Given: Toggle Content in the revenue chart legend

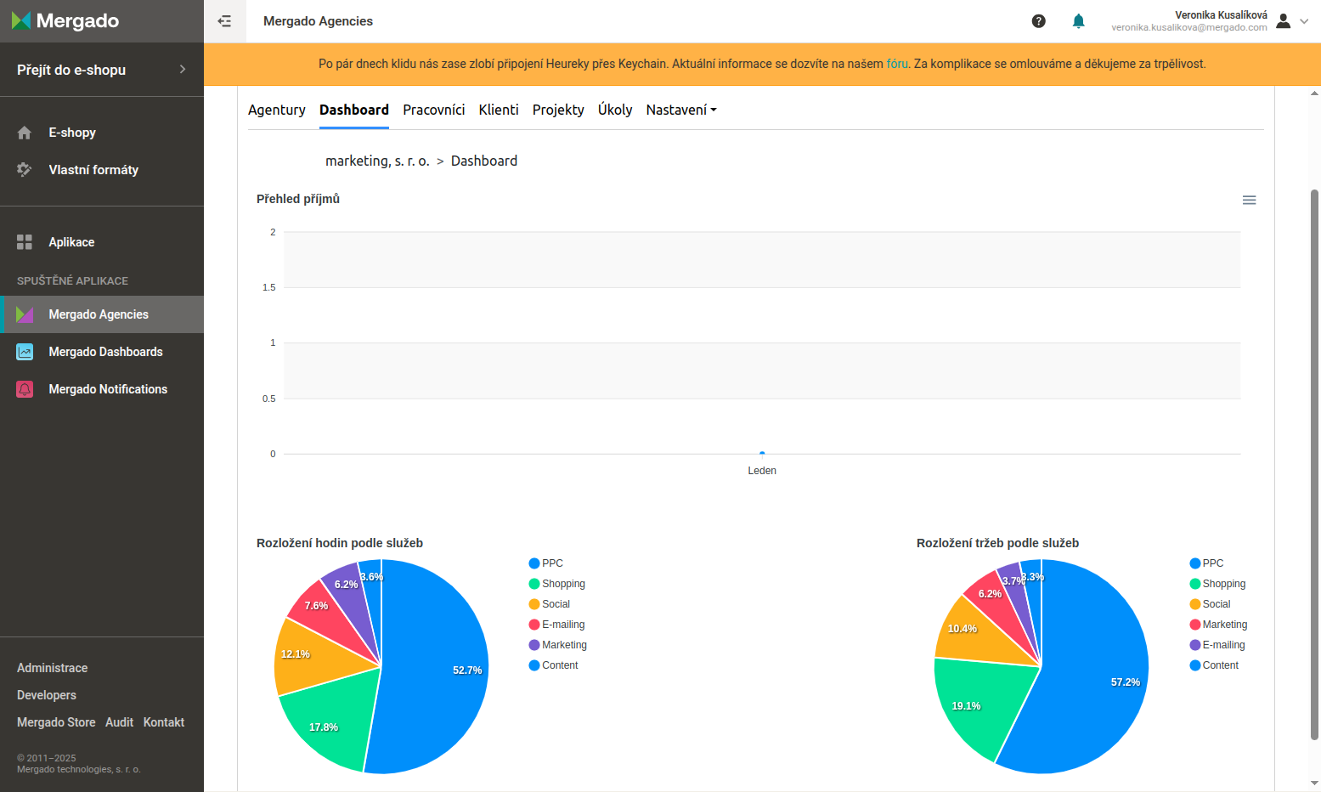Looking at the screenshot, I should click(1215, 665).
